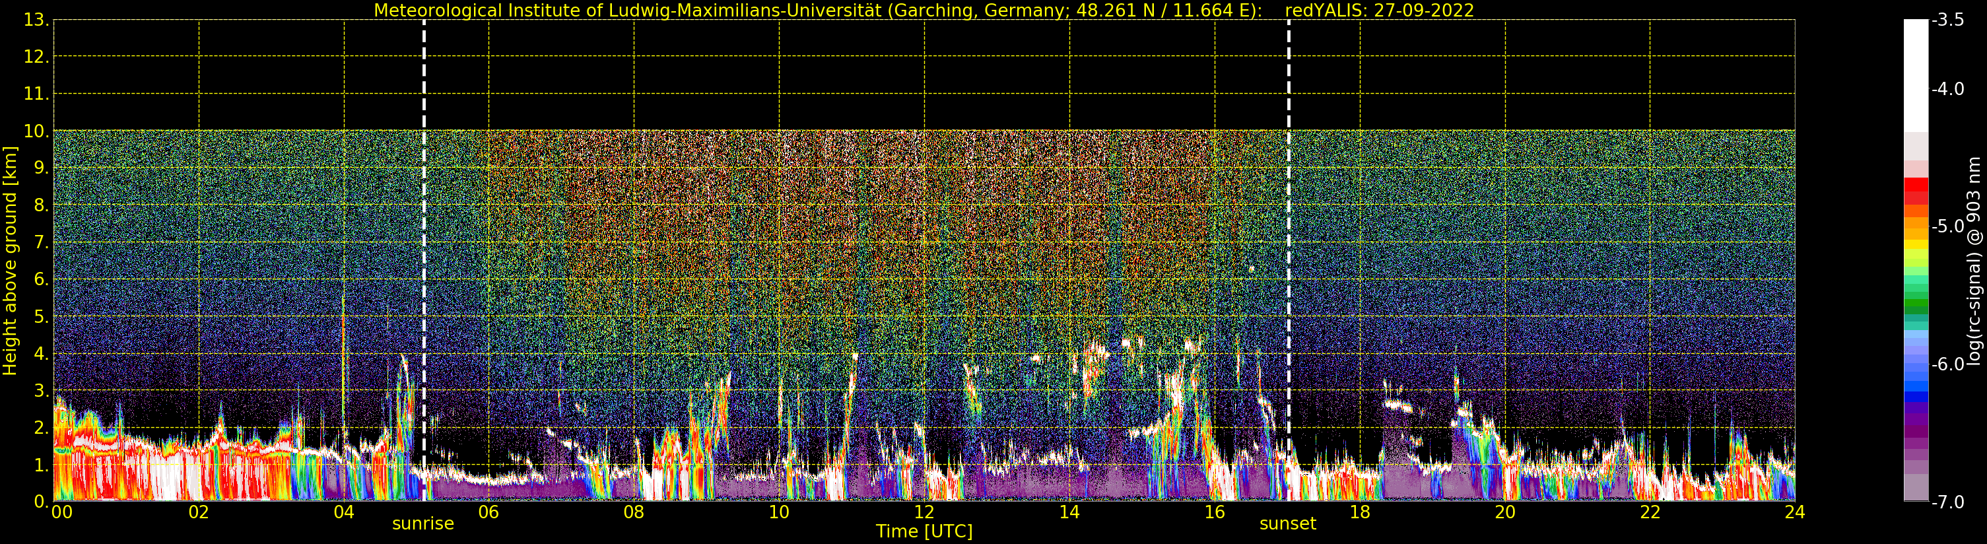
Task: Click the '-5.0' colorbar tick label
Action: (1947, 227)
